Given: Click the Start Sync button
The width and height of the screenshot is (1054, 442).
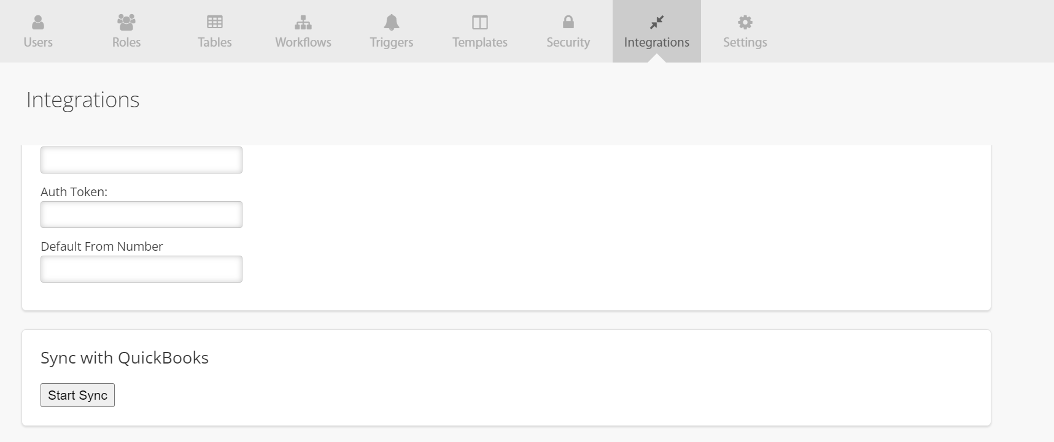Looking at the screenshot, I should click(x=77, y=395).
